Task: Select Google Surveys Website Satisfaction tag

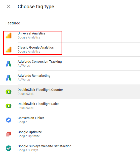Action: pyautogui.click(x=70, y=148)
